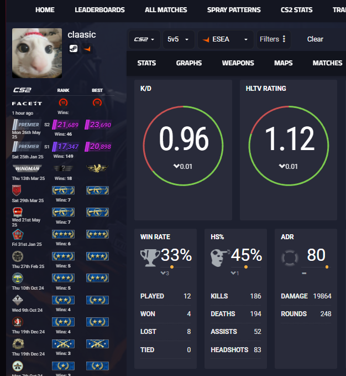Click the map icon dated Wed 9th Oct 24

18,300
